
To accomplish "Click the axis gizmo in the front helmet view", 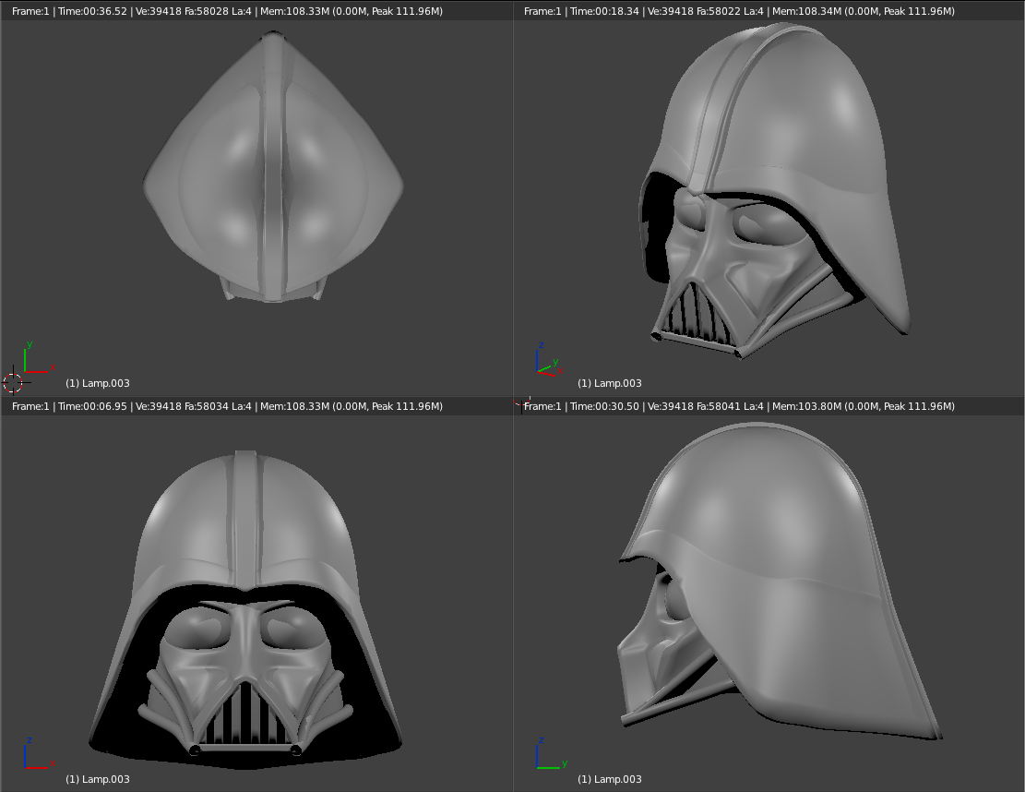I will (x=39, y=753).
